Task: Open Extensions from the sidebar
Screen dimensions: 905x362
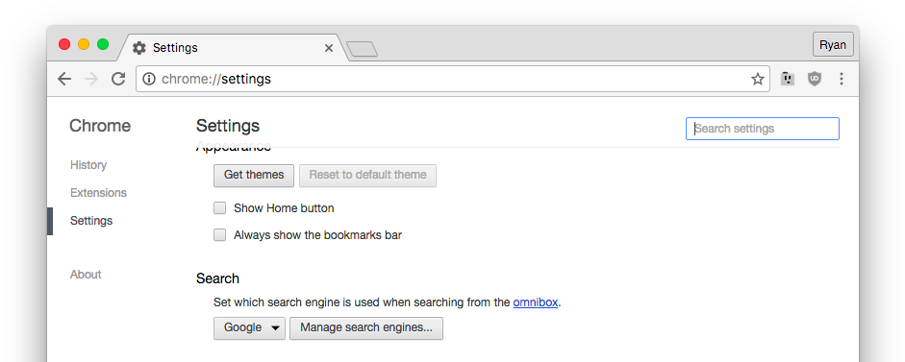Action: click(x=98, y=193)
